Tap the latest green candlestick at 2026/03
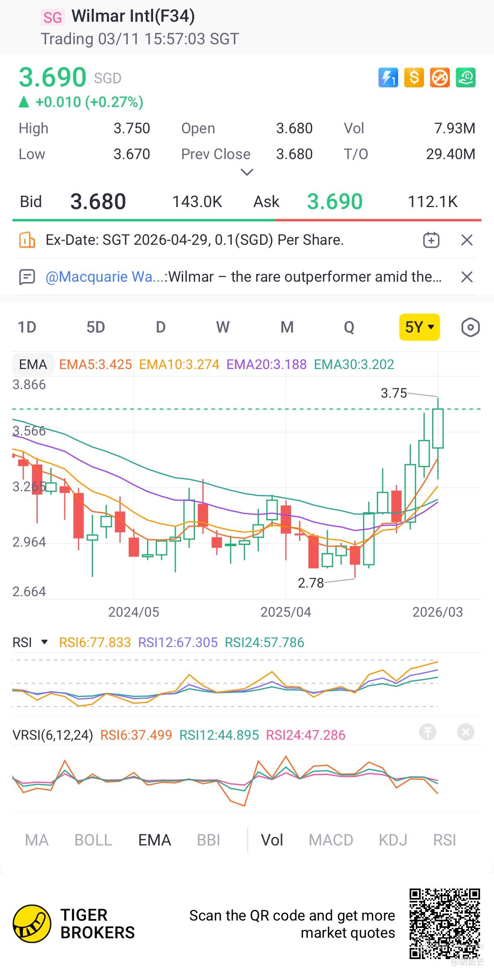 (438, 428)
